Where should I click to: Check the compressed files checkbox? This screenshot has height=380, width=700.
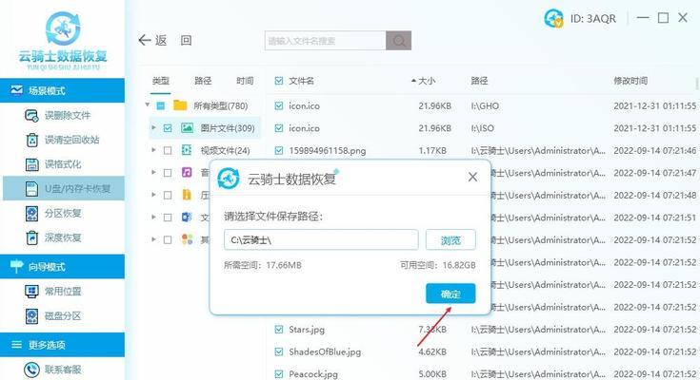[x=168, y=195]
